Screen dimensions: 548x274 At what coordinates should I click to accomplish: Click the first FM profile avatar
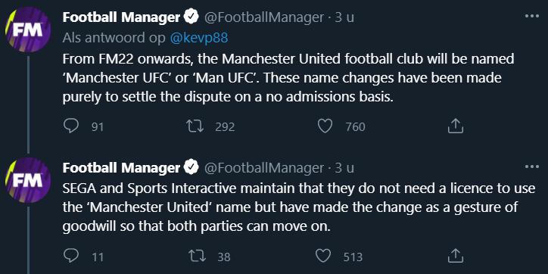coord(28,30)
